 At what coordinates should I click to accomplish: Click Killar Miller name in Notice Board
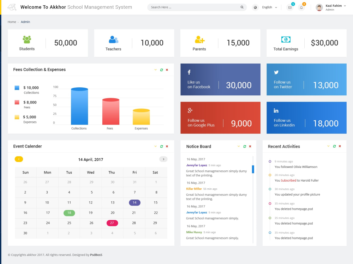(x=194, y=189)
